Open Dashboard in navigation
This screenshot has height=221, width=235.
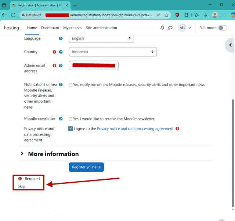pyautogui.click(x=50, y=28)
